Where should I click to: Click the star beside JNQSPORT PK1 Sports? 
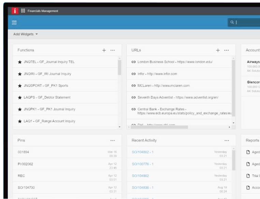click(20, 86)
